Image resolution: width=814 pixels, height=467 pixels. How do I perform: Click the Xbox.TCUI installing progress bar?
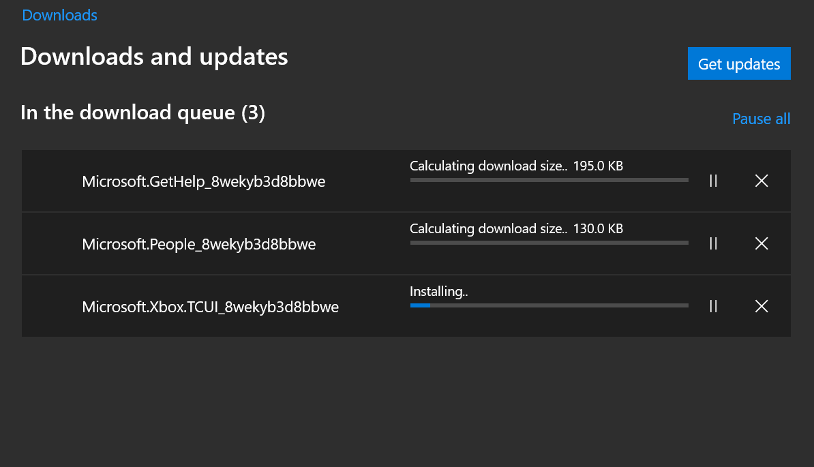pyautogui.click(x=549, y=305)
